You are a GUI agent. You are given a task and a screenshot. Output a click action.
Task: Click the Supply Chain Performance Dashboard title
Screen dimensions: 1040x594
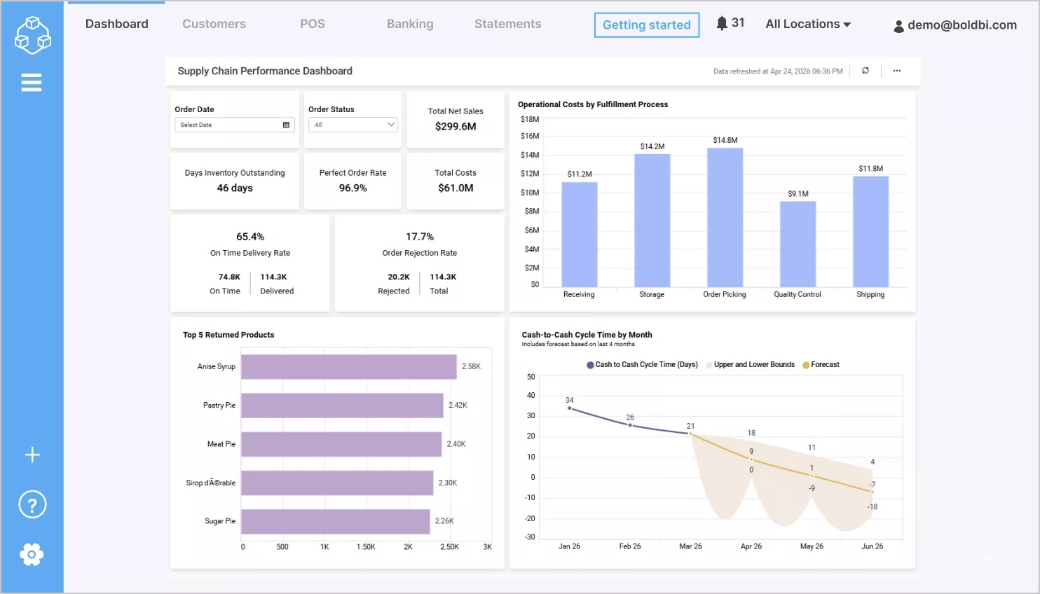[265, 71]
